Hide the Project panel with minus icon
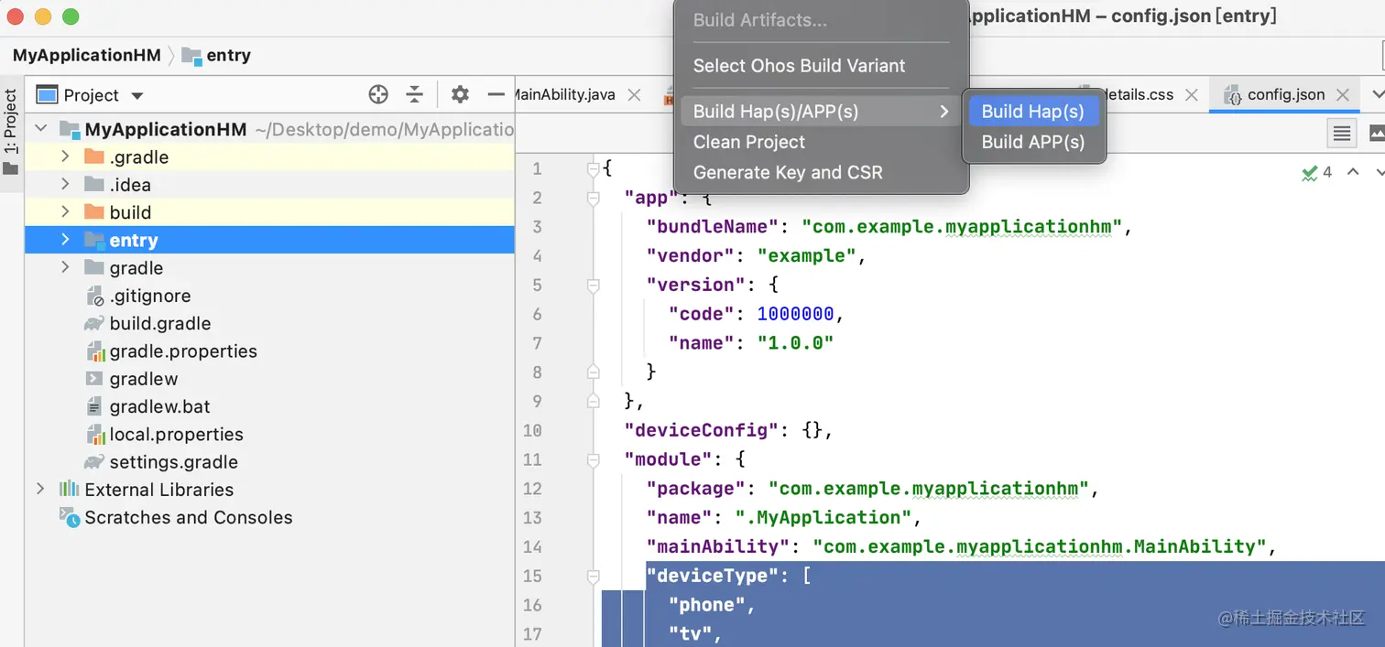1385x647 pixels. (496, 94)
